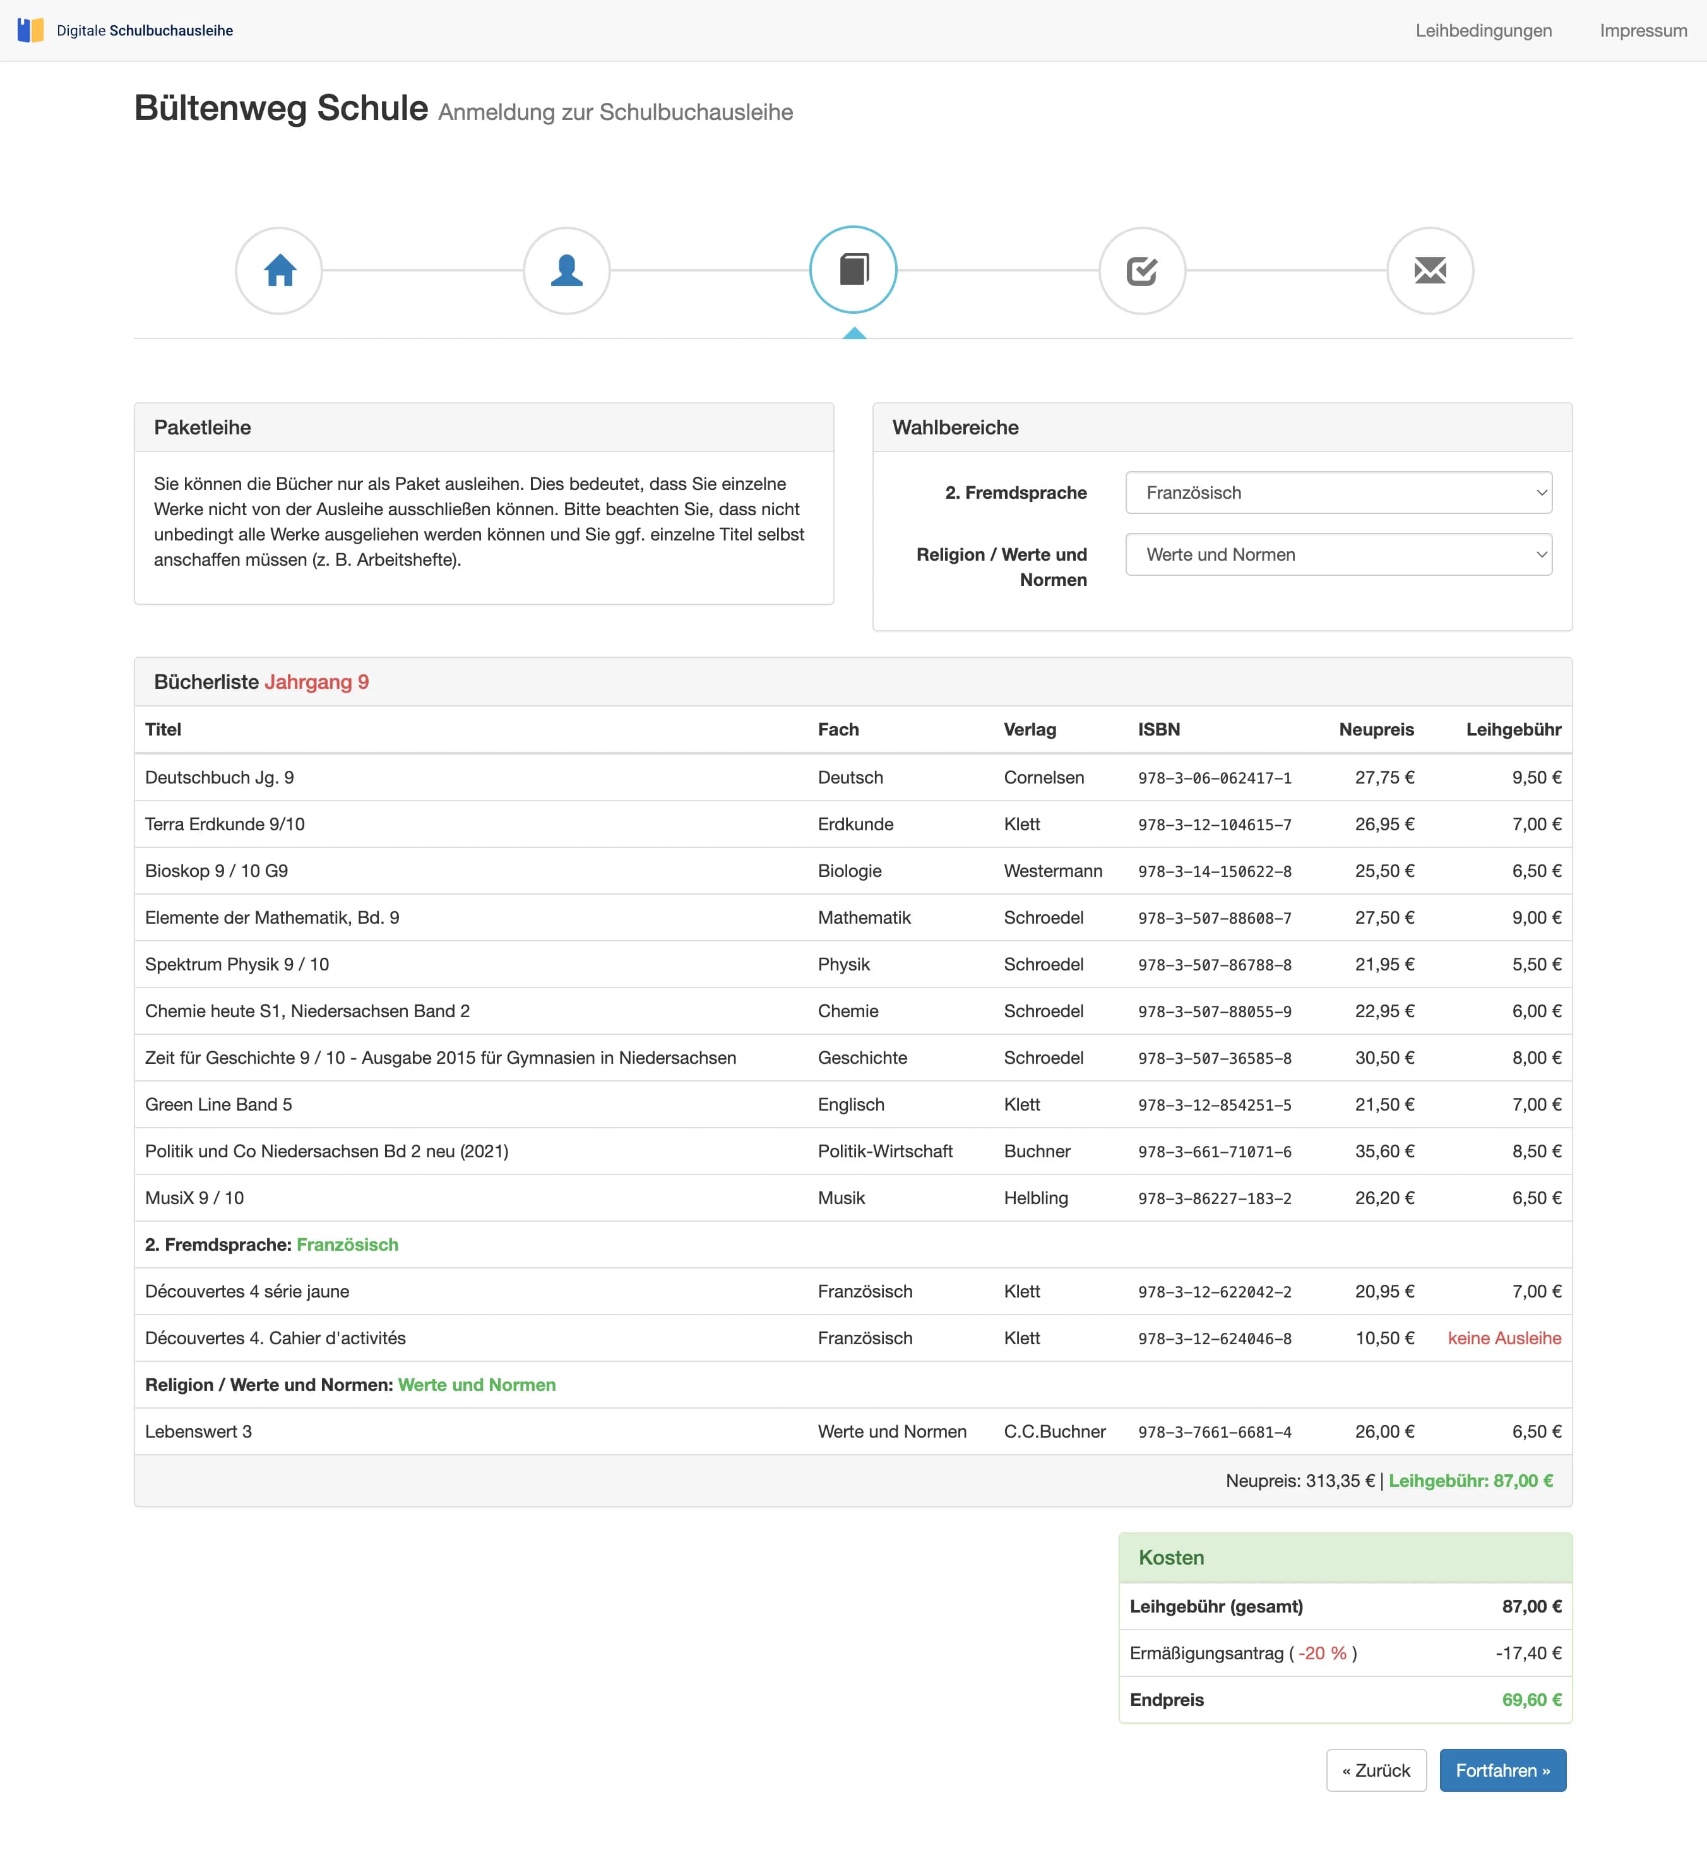1707x1855 pixels.
Task: Open the checkmark confirmation step icon
Action: [1142, 271]
